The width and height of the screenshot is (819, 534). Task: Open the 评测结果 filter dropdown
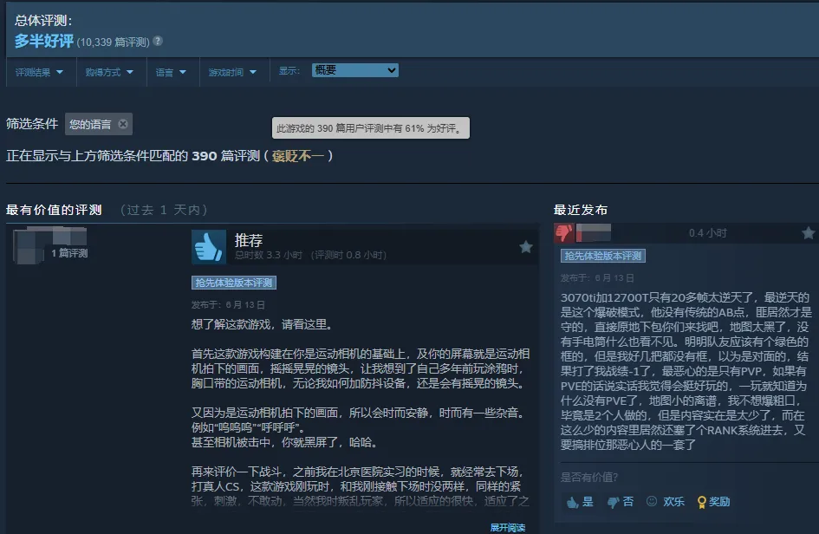[x=39, y=72]
